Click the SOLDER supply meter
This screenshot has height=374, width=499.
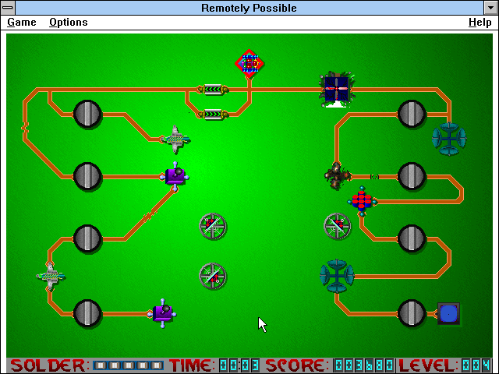pyautogui.click(x=128, y=365)
